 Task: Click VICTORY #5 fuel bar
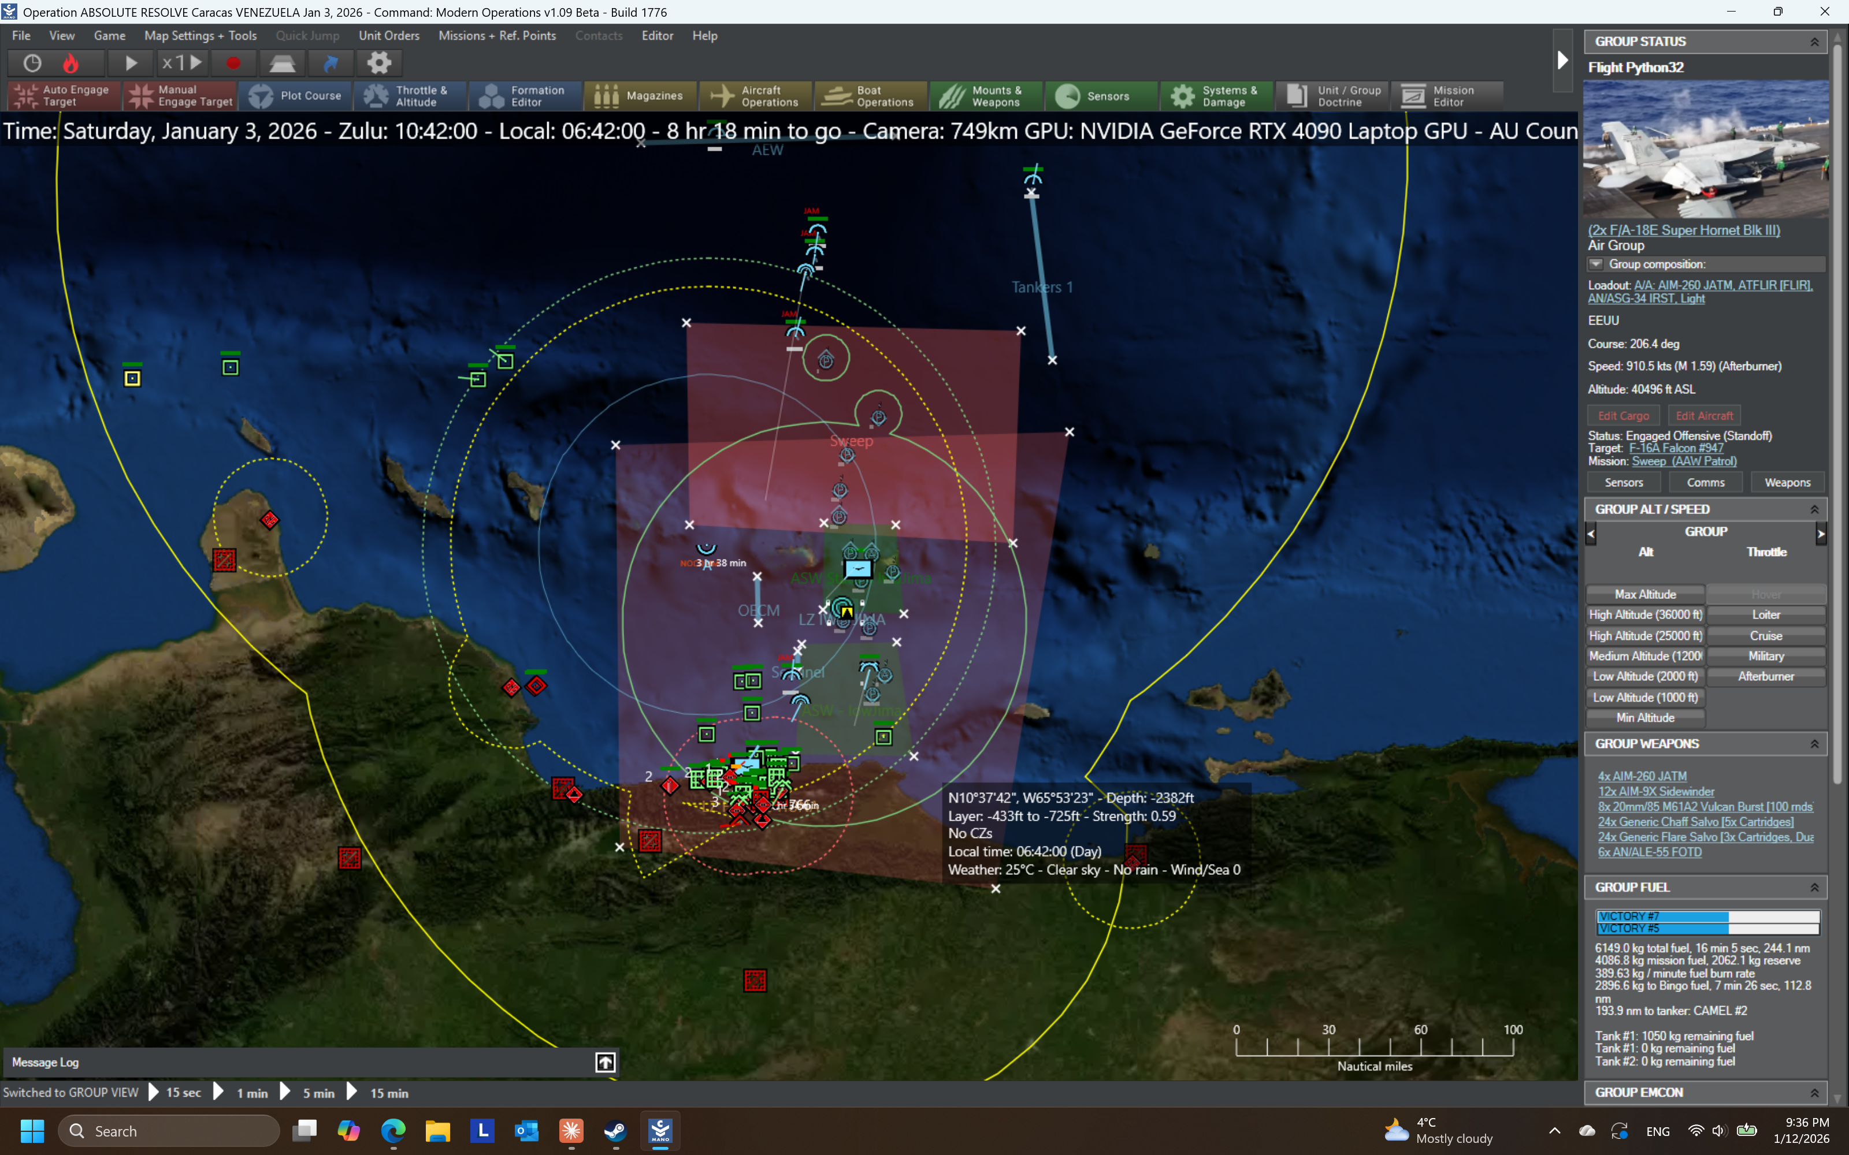[1707, 928]
